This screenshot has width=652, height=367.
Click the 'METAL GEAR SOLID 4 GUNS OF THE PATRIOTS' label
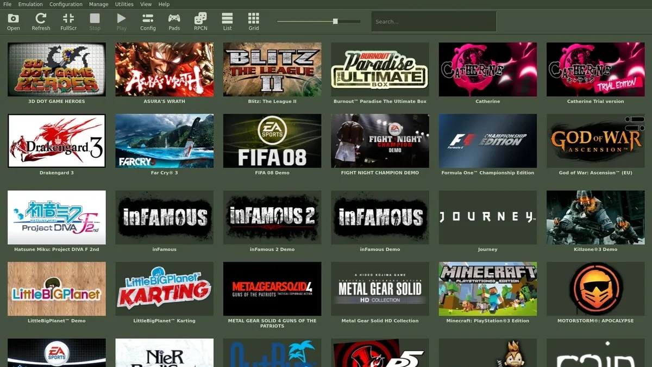pyautogui.click(x=272, y=324)
